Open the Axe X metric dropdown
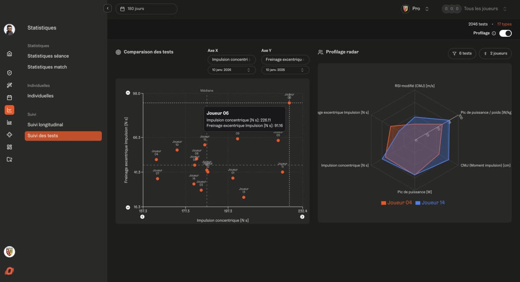 [x=231, y=60]
